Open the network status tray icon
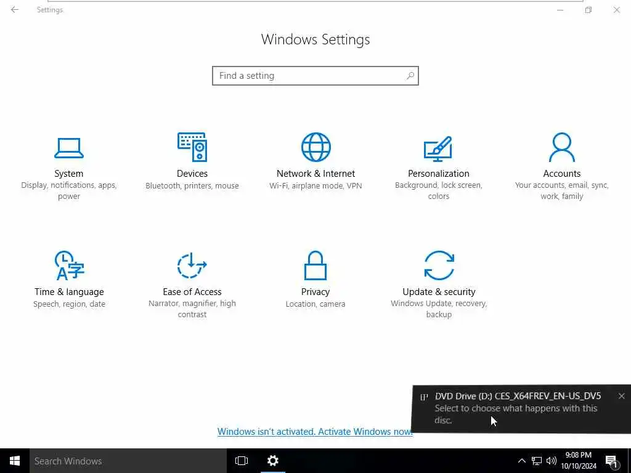Viewport: 631px width, 473px height. pos(537,461)
